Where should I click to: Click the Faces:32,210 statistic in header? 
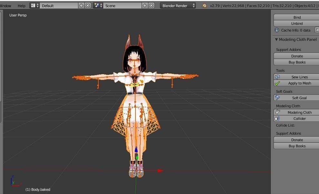[x=258, y=6]
